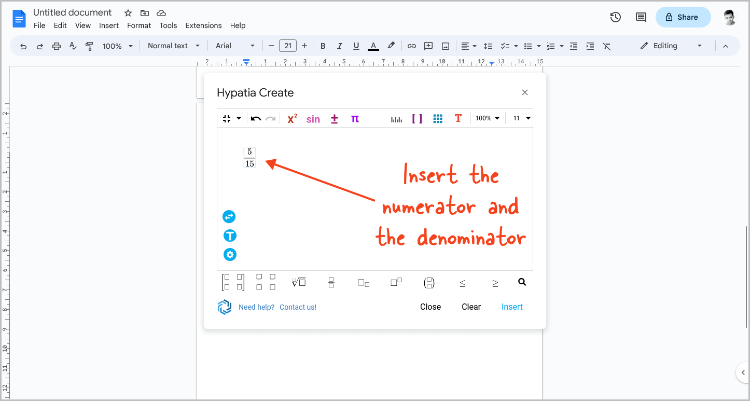Viewport: 750px width, 401px height.
Task: Open Hypatia matrix grid menu
Action: pos(438,119)
